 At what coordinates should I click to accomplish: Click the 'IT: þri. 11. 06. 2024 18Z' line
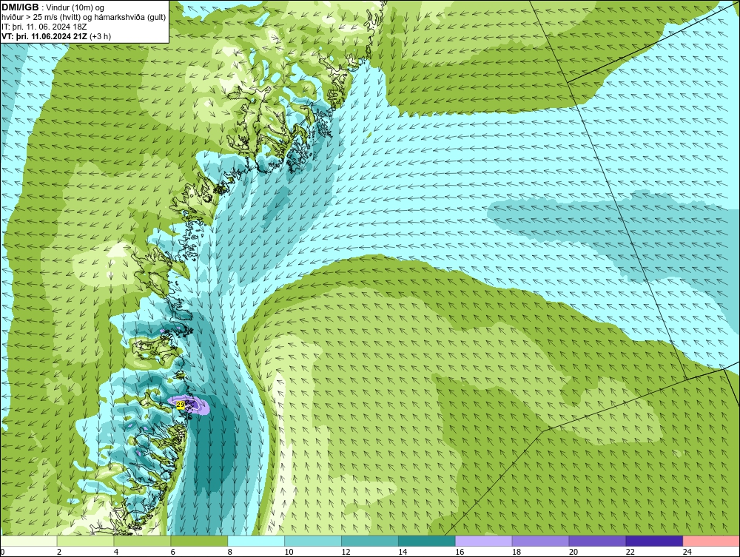44,27
